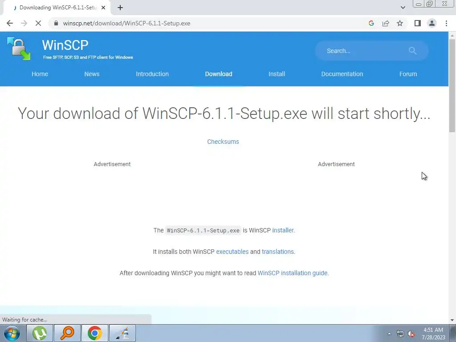Image resolution: width=456 pixels, height=342 pixels.
Task: Open the magnifier search app in taskbar
Action: click(67, 333)
